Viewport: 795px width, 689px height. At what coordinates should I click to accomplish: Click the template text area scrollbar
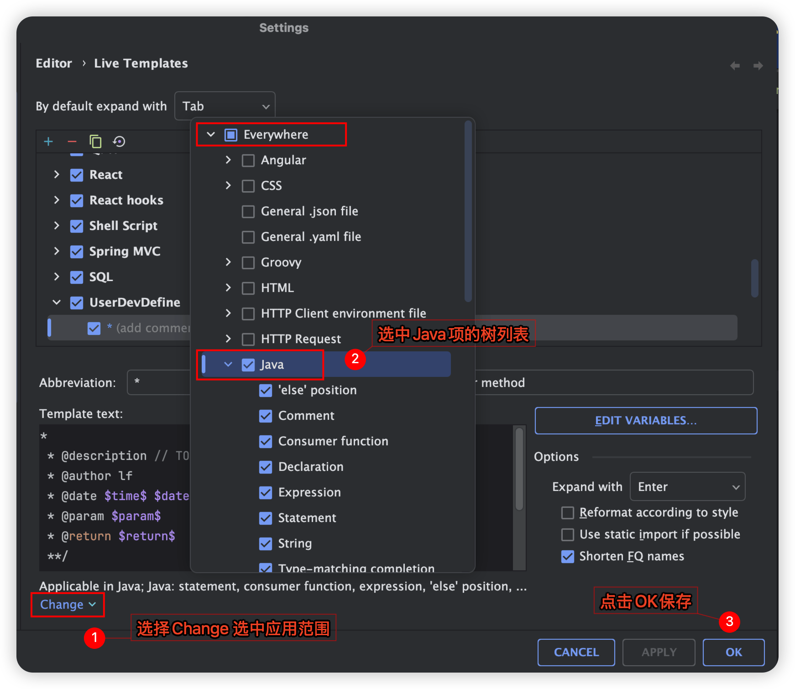(519, 469)
